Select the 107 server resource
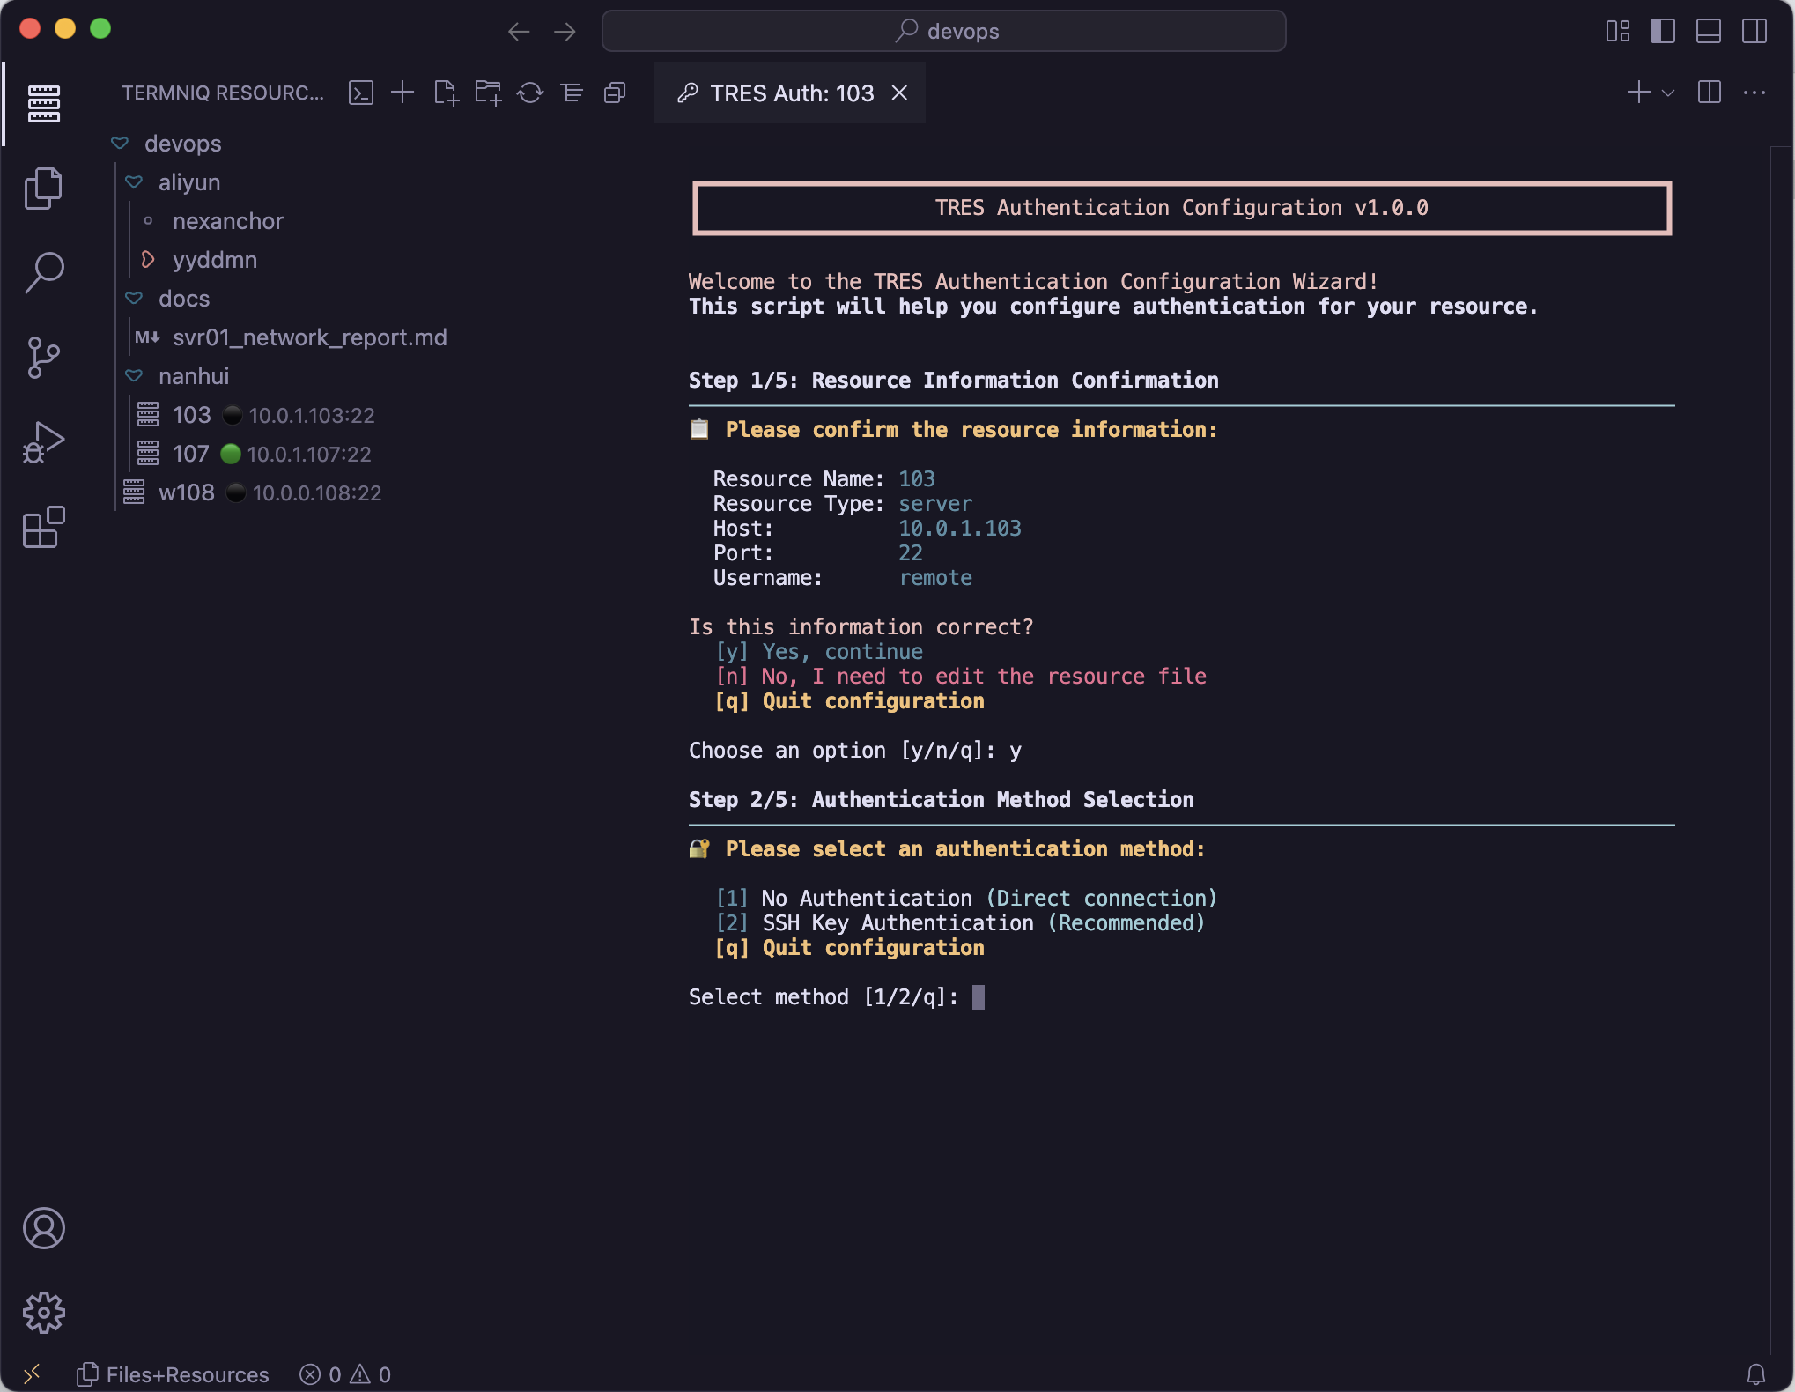This screenshot has height=1392, width=1795. pyautogui.click(x=191, y=454)
